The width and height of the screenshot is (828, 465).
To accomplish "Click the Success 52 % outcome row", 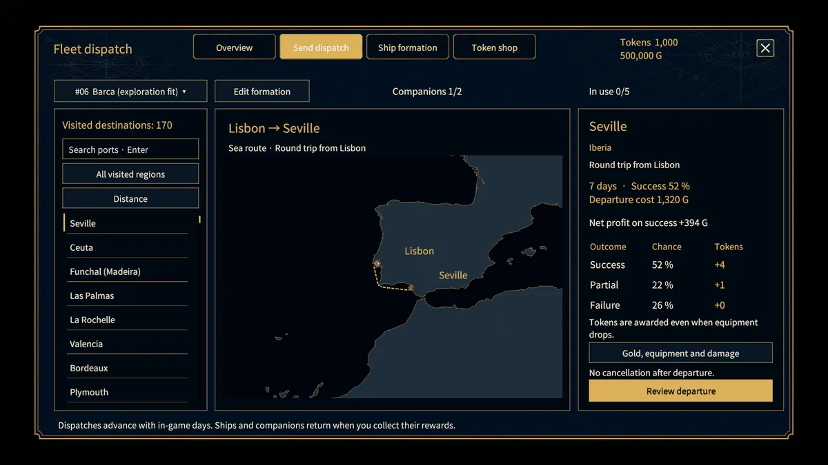I will 667,265.
